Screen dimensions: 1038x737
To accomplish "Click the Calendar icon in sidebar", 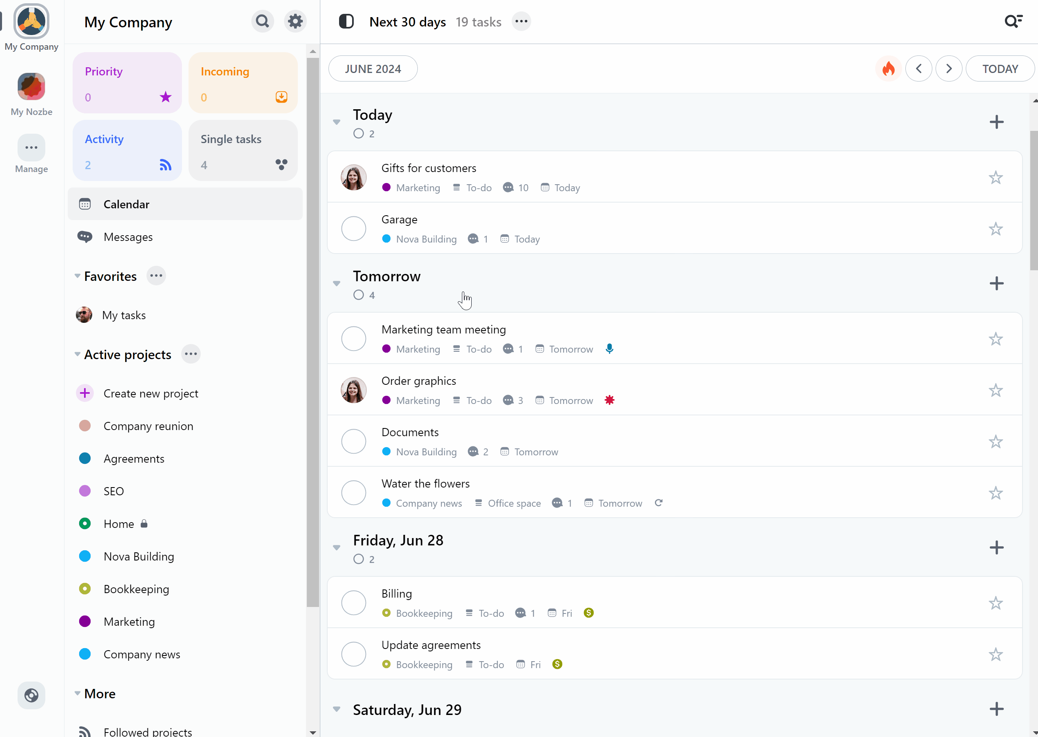I will point(84,203).
